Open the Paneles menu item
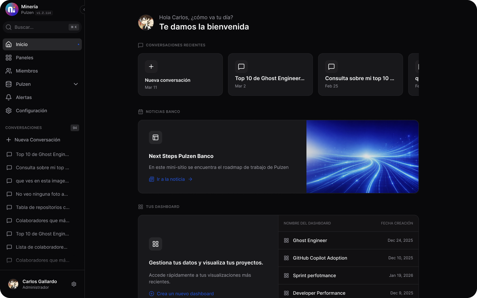Image resolution: width=477 pixels, height=298 pixels. (x=42, y=58)
